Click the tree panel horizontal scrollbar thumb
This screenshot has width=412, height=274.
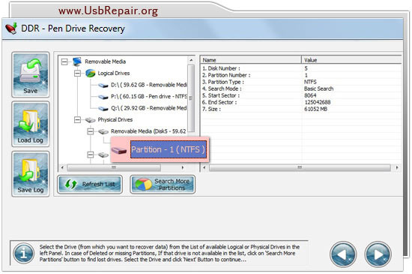(x=114, y=167)
